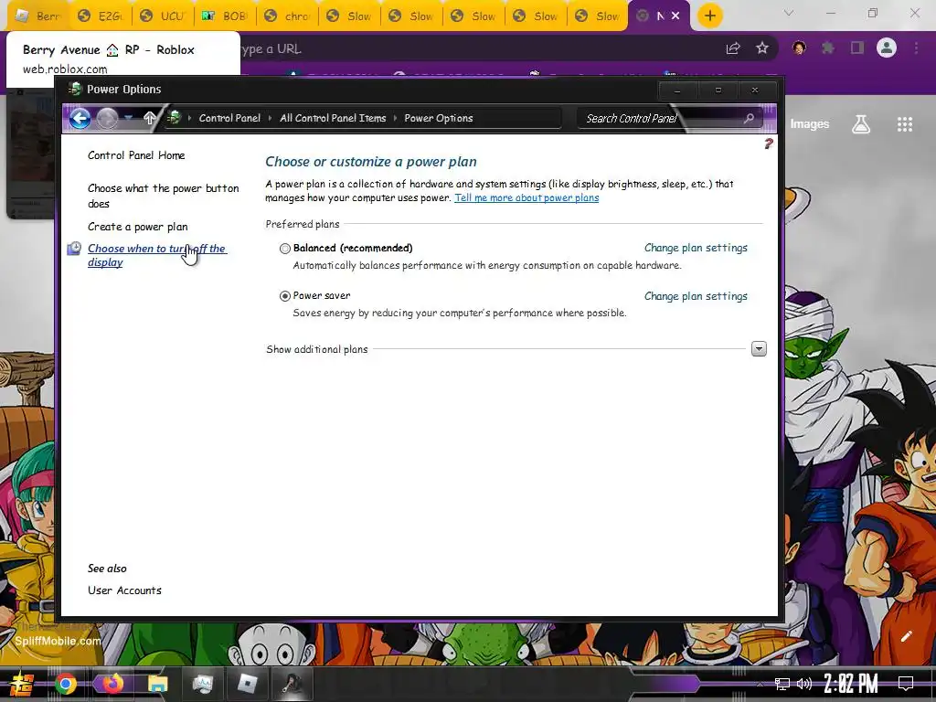Open Choose when to turn off the display
This screenshot has height=702, width=936.
click(157, 256)
